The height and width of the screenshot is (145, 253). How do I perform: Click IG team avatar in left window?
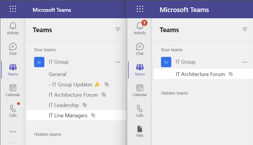point(39,62)
